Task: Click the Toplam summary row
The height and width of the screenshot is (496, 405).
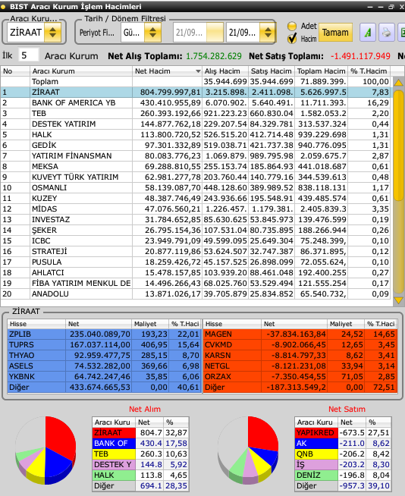Action: point(195,82)
